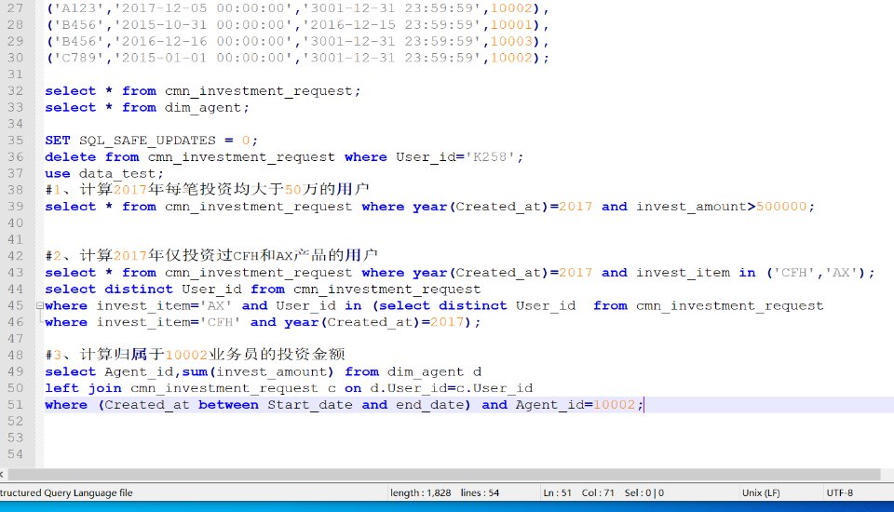Viewport: 894px width, 512px height.
Task: Click 'Col : 71' in status bar
Action: coord(598,492)
